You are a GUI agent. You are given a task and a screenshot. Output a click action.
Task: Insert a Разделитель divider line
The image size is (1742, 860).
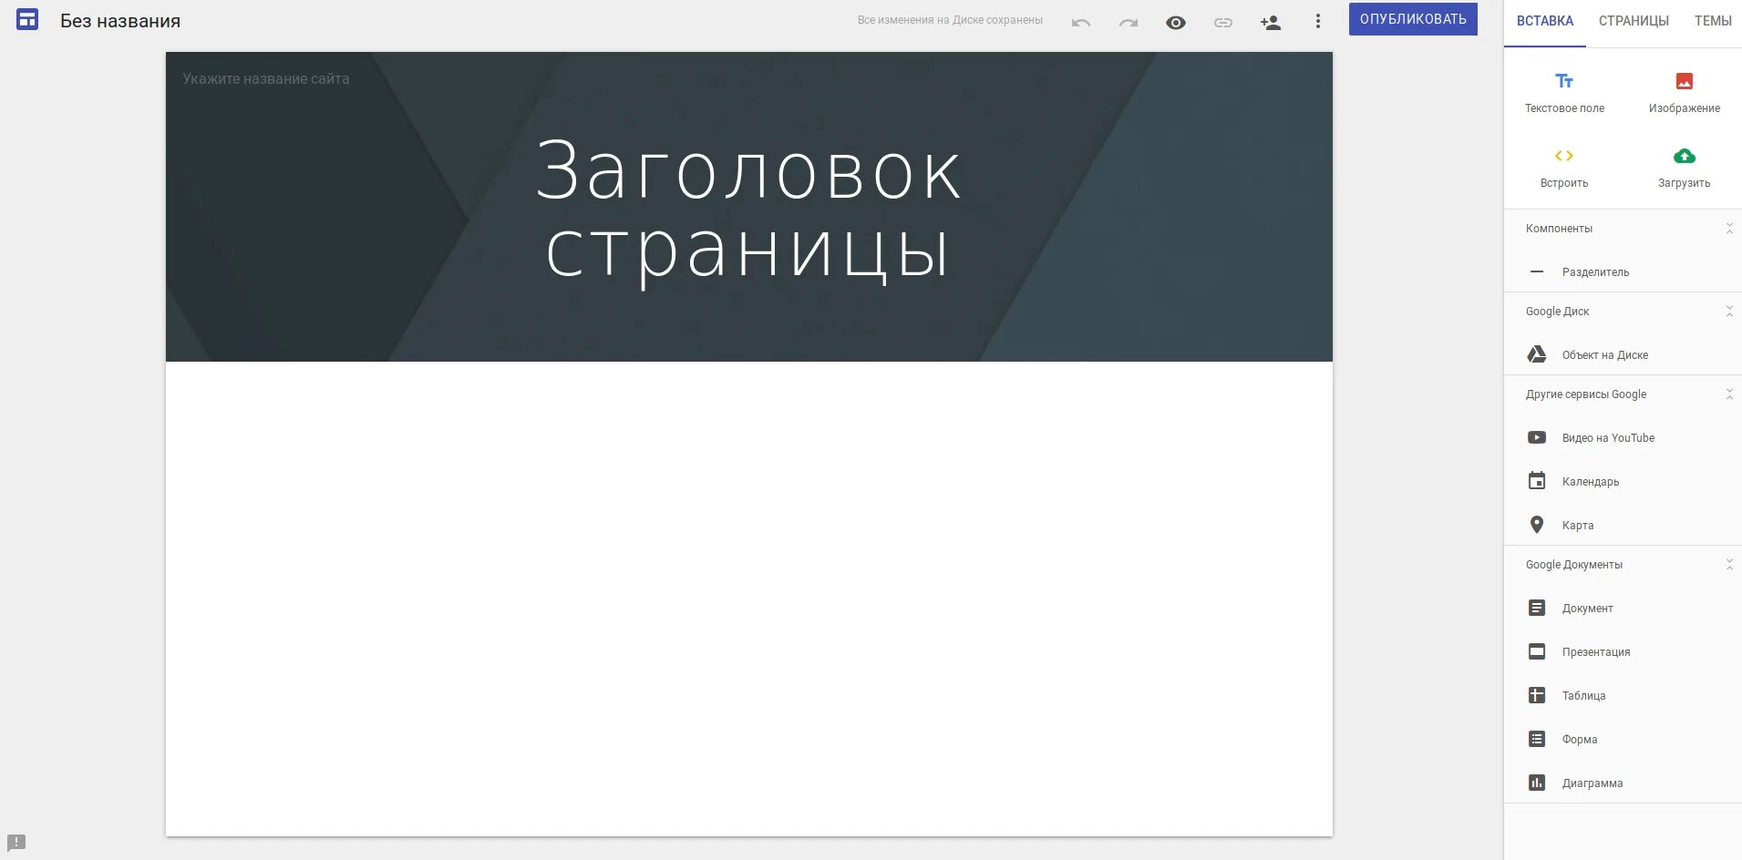point(1623,271)
